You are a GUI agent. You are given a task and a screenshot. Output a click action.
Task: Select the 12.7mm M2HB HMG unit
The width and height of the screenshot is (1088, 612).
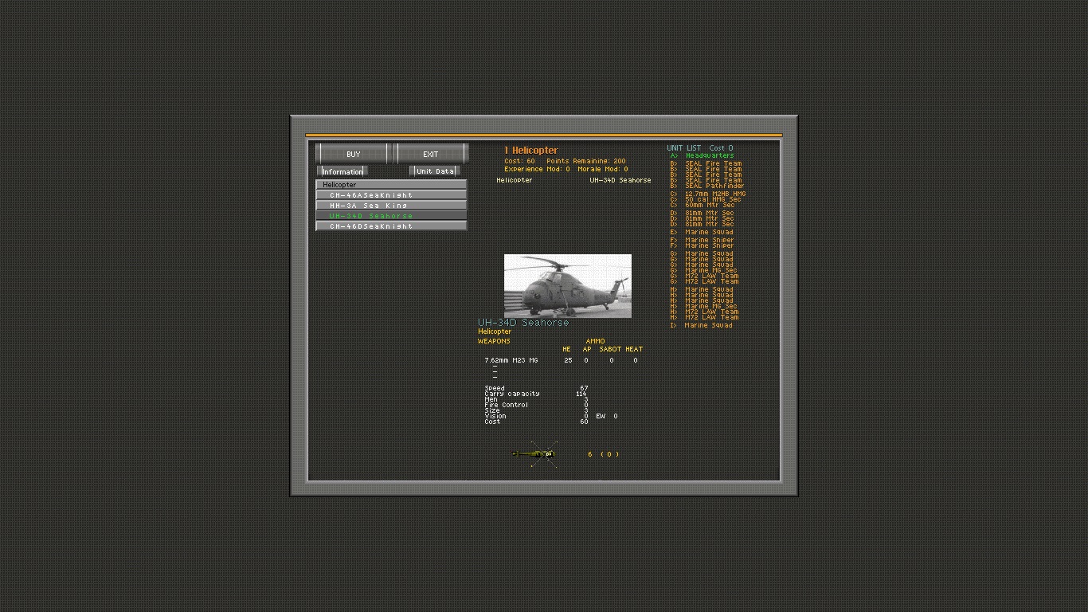click(x=708, y=194)
